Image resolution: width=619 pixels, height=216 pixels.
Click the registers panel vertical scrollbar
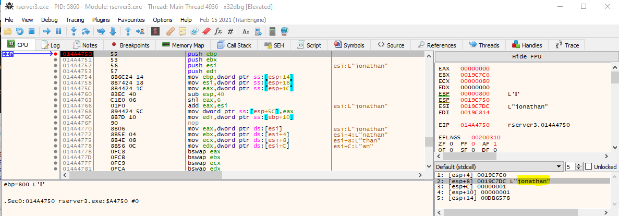click(x=615, y=106)
